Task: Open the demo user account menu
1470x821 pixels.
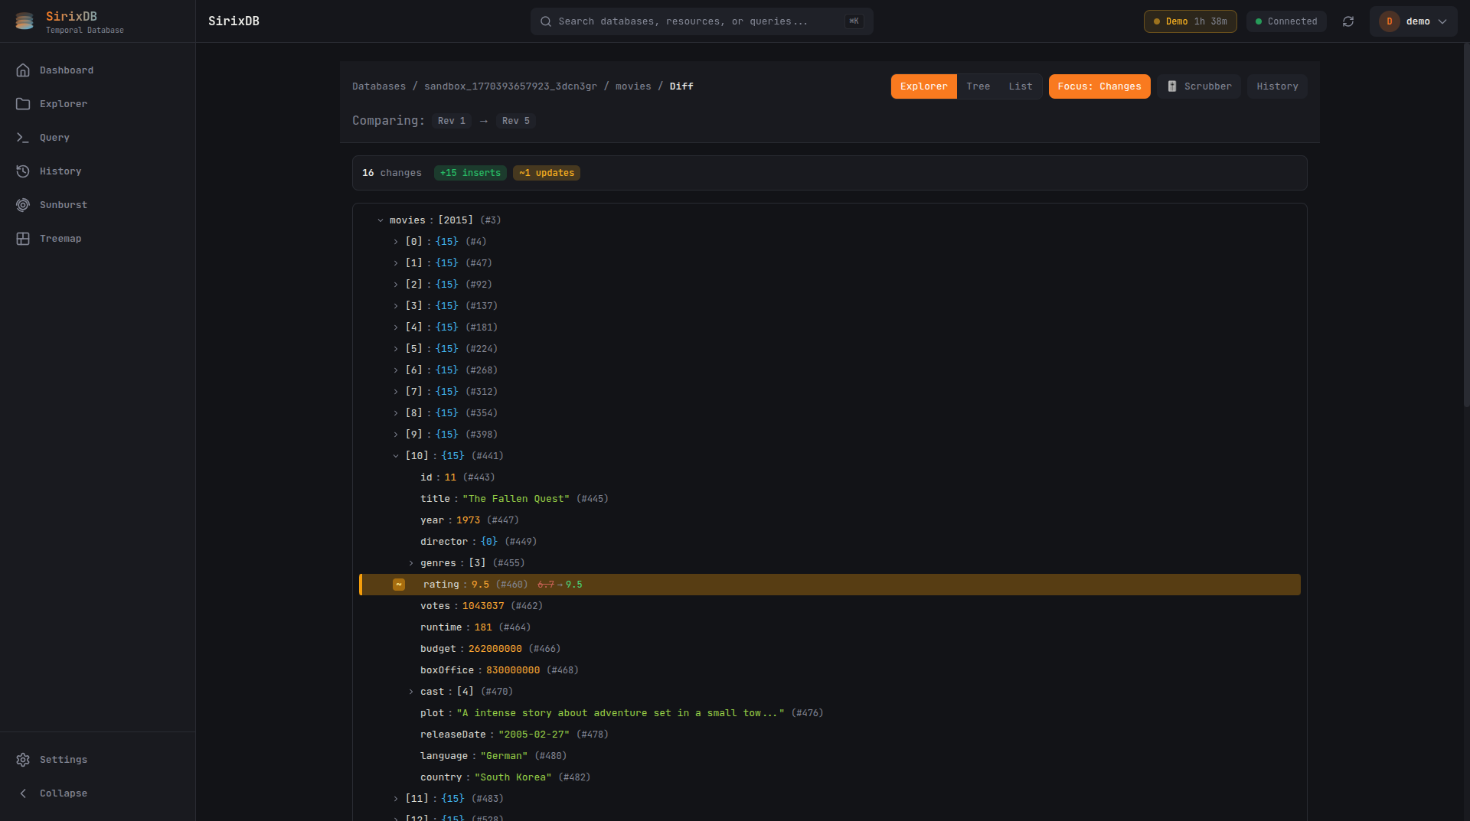Action: point(1413,21)
